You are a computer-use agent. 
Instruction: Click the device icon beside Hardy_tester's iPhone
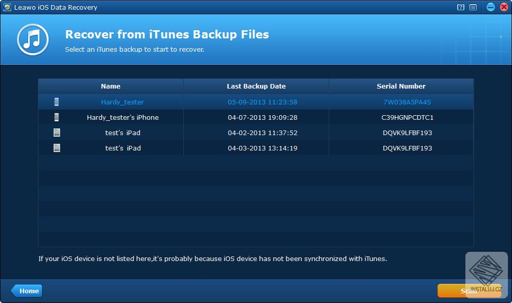tap(56, 117)
